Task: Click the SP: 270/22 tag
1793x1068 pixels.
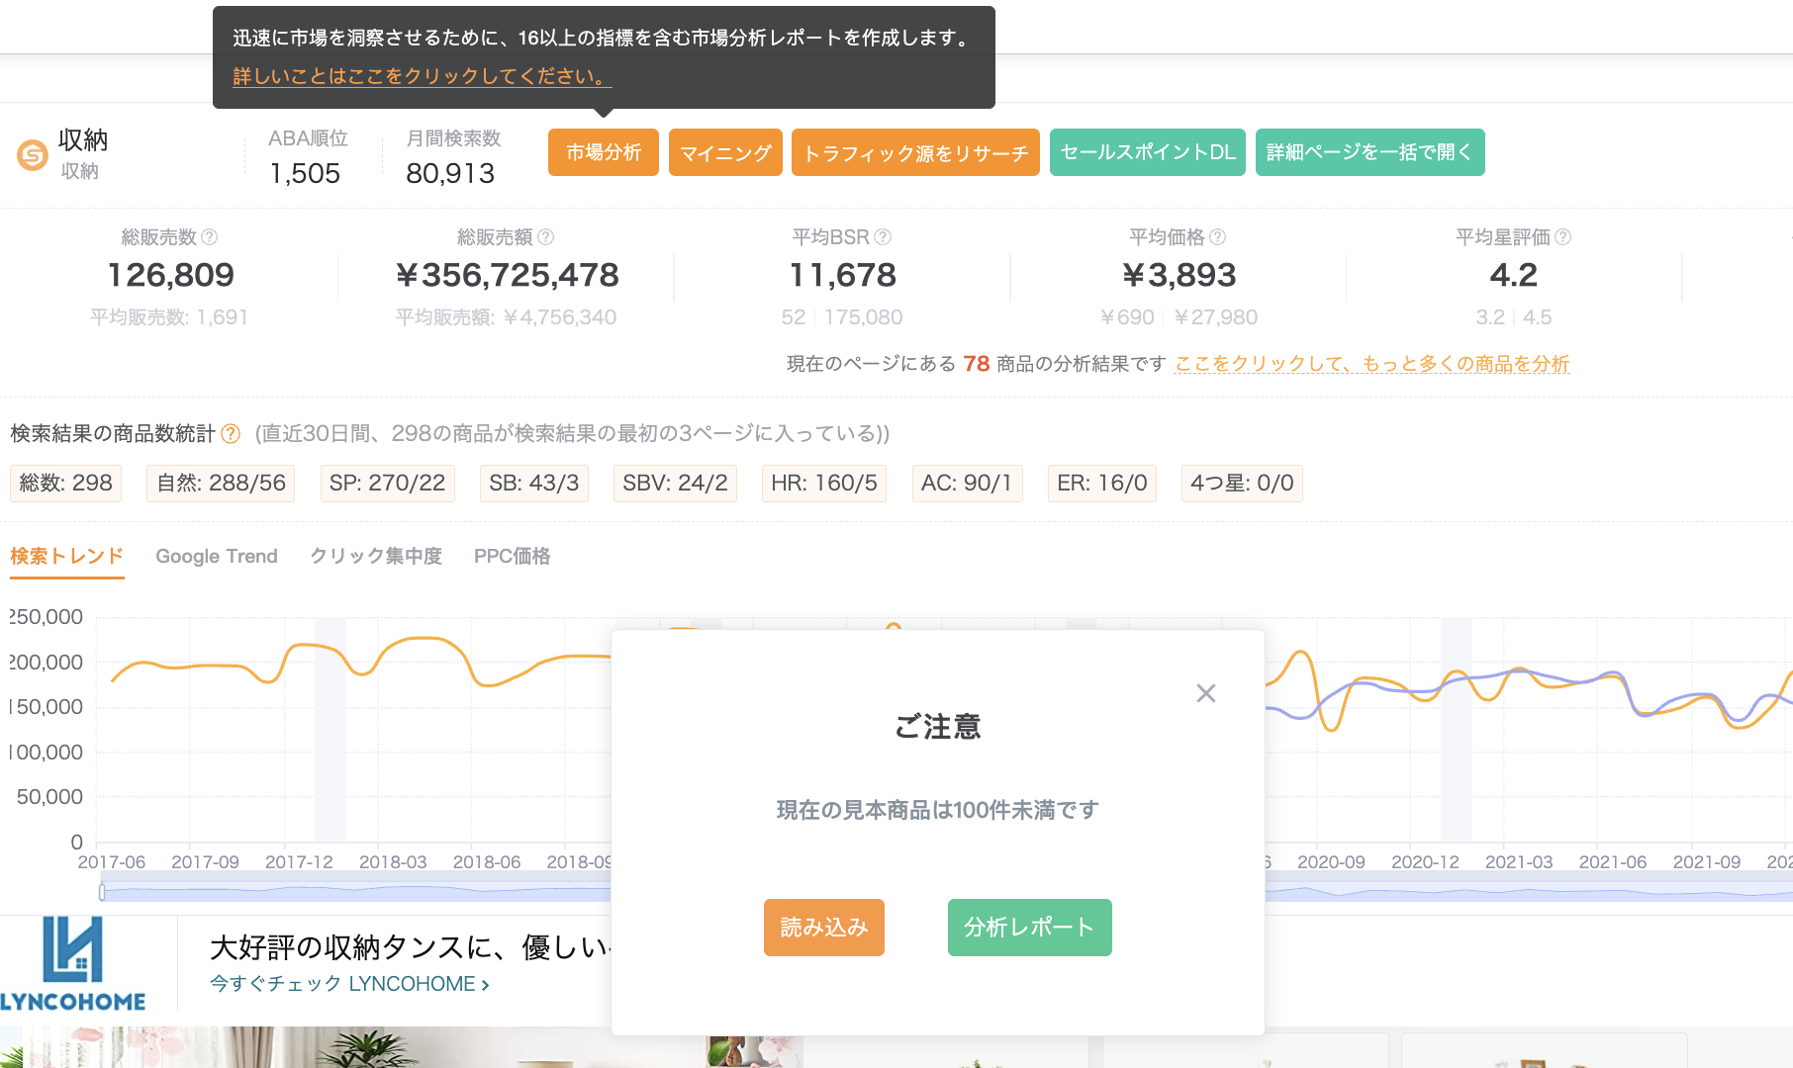Action: click(x=387, y=483)
